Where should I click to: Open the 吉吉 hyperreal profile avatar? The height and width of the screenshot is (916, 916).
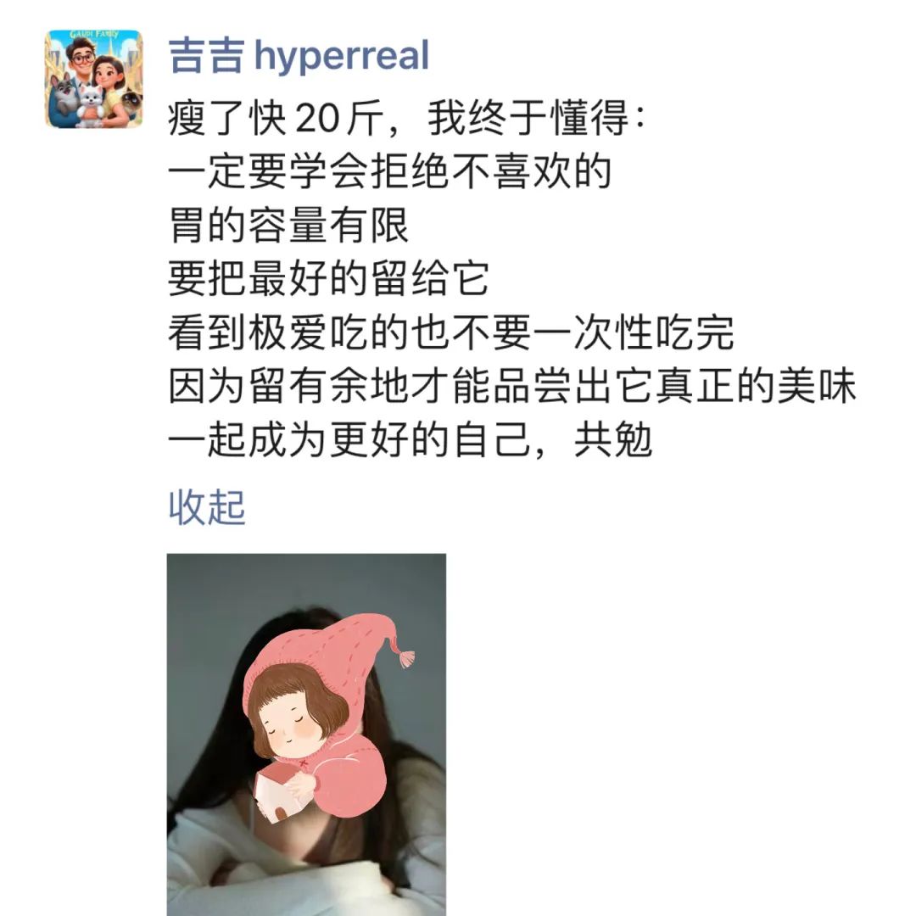(x=94, y=79)
